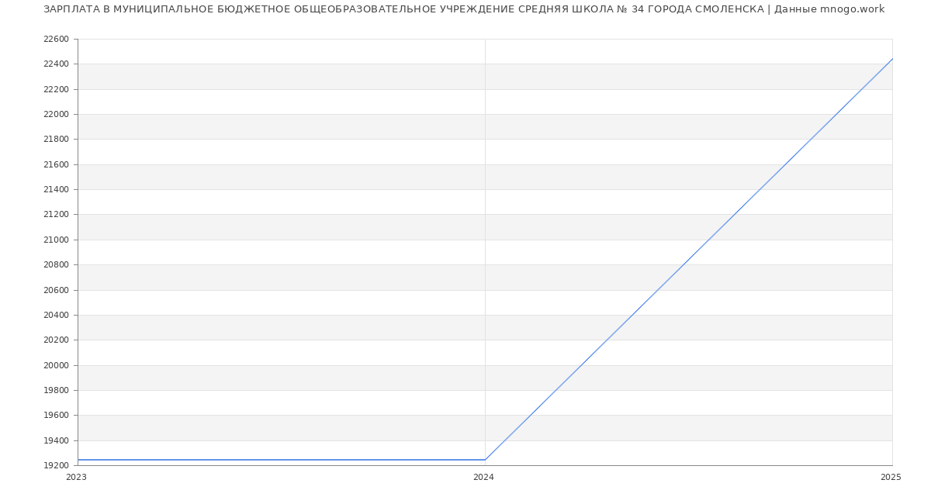Click the 19400 y-axis label

click(x=56, y=440)
